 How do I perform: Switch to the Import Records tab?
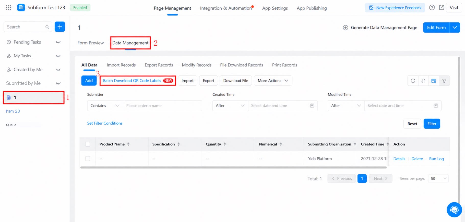121,65
